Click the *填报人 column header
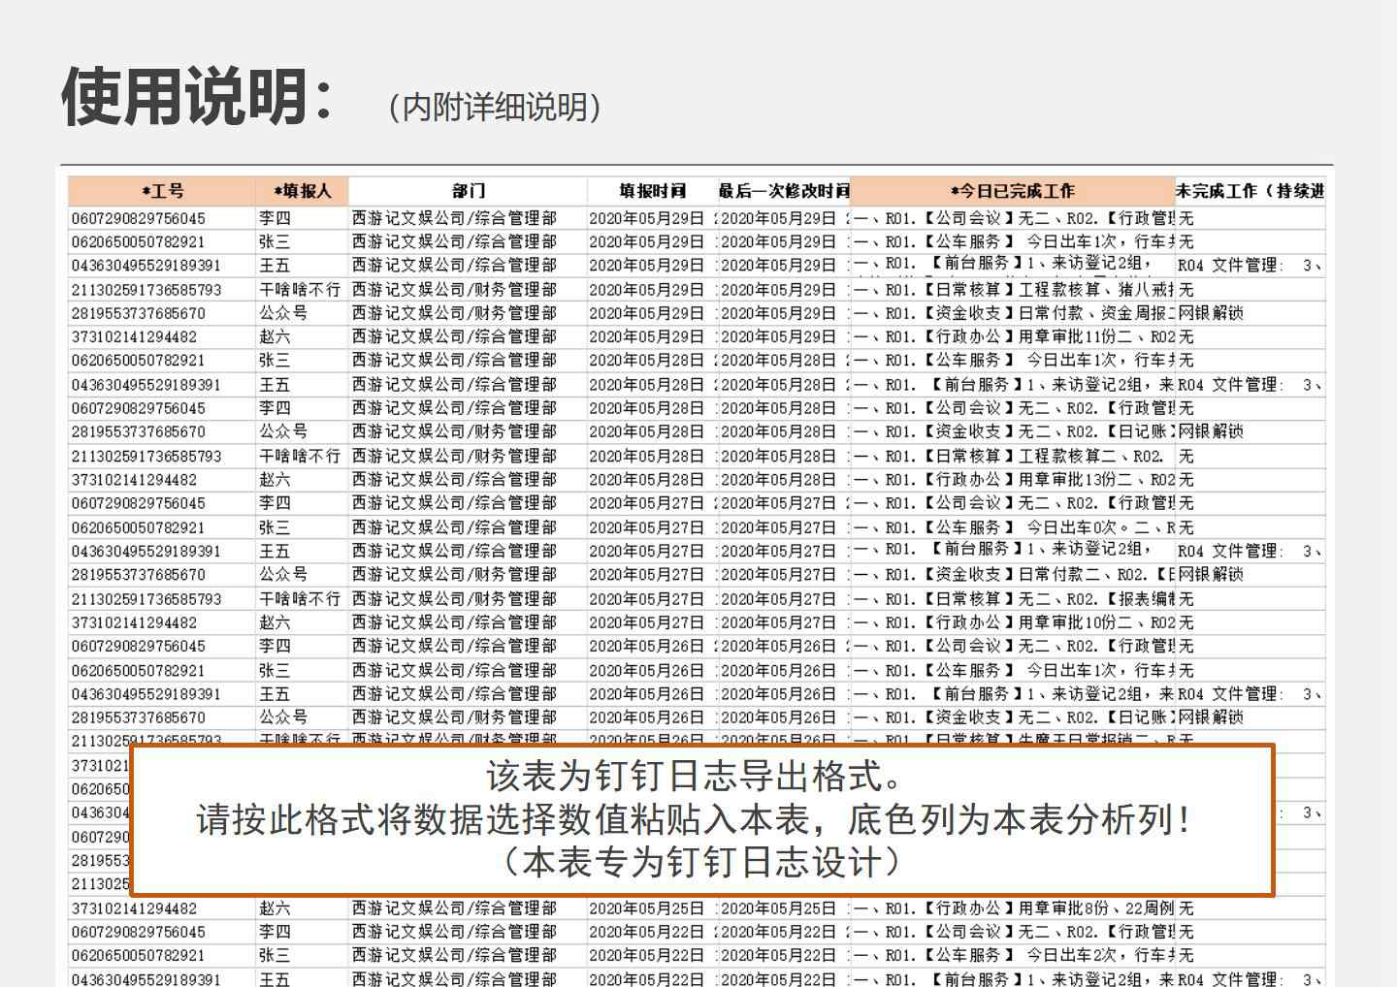1397x987 pixels. (x=302, y=191)
